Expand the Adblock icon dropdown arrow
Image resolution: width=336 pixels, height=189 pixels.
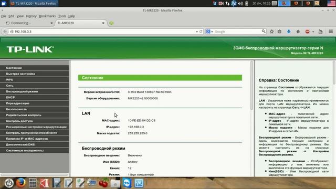[313, 31]
